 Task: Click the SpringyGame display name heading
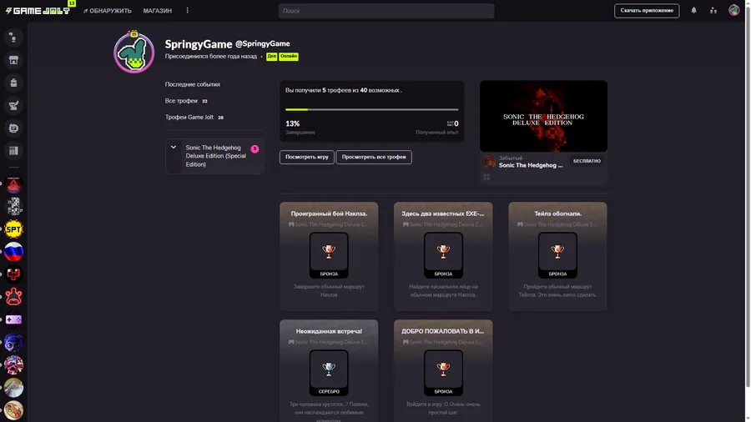click(x=199, y=44)
